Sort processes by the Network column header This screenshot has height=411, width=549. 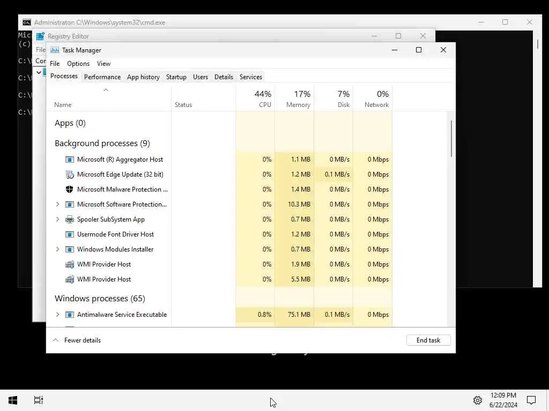pos(373,99)
